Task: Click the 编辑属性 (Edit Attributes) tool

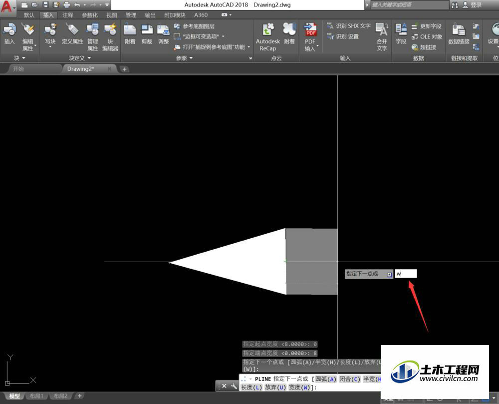Action: [x=28, y=37]
